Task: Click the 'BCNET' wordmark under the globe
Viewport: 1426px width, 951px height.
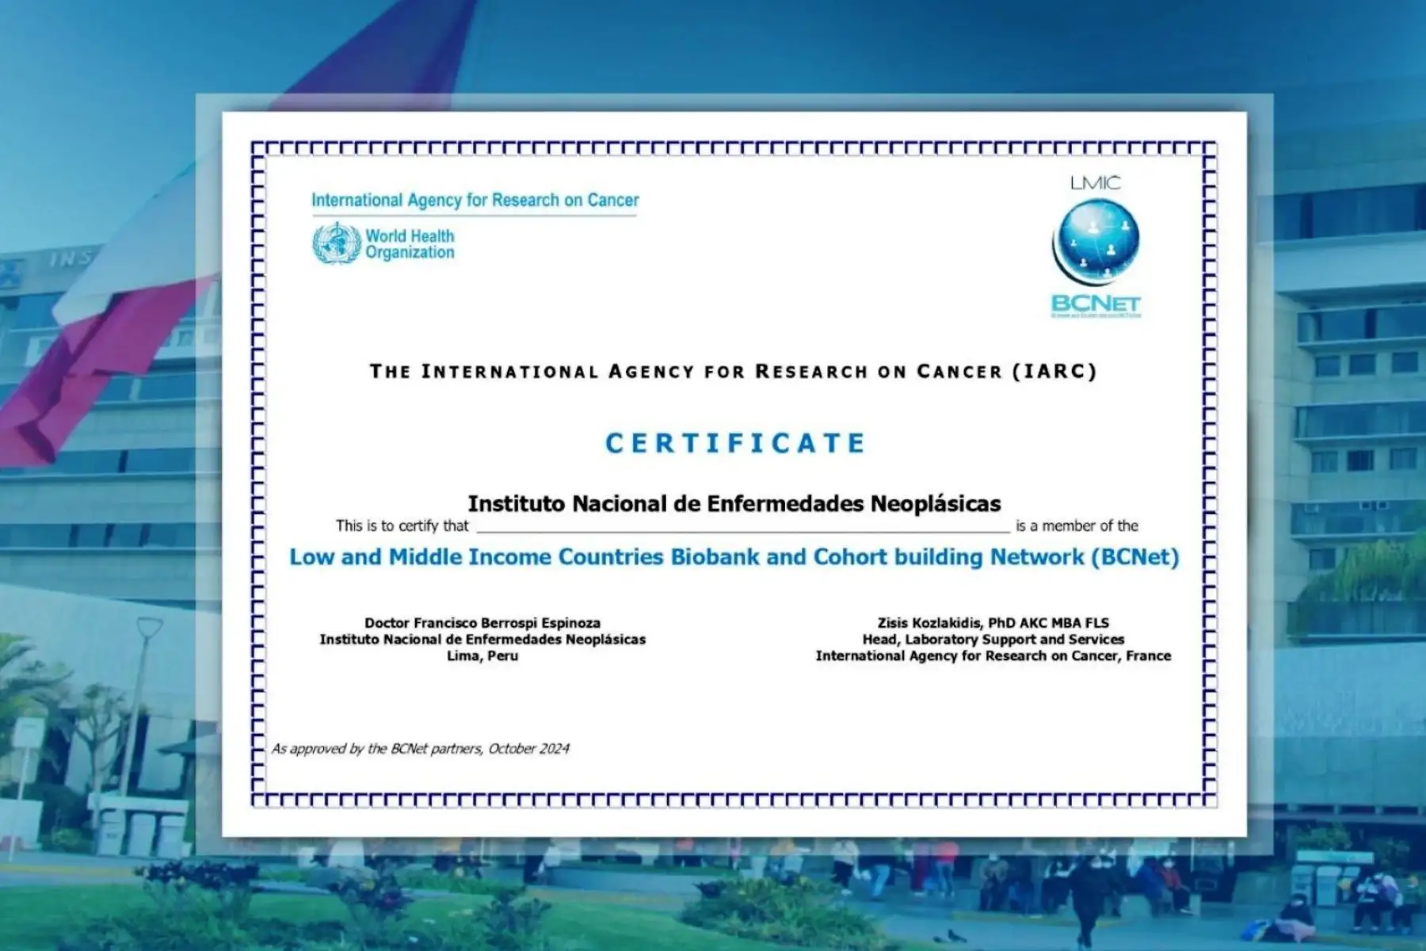Action: (1096, 304)
